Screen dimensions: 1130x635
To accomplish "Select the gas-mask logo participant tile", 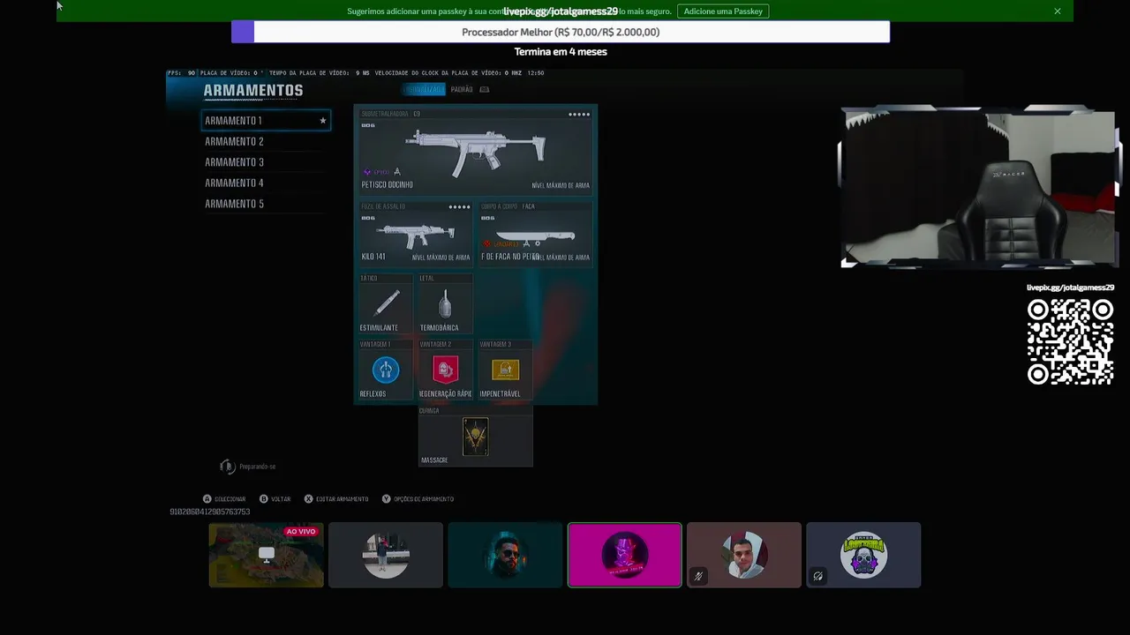I will pyautogui.click(x=863, y=555).
